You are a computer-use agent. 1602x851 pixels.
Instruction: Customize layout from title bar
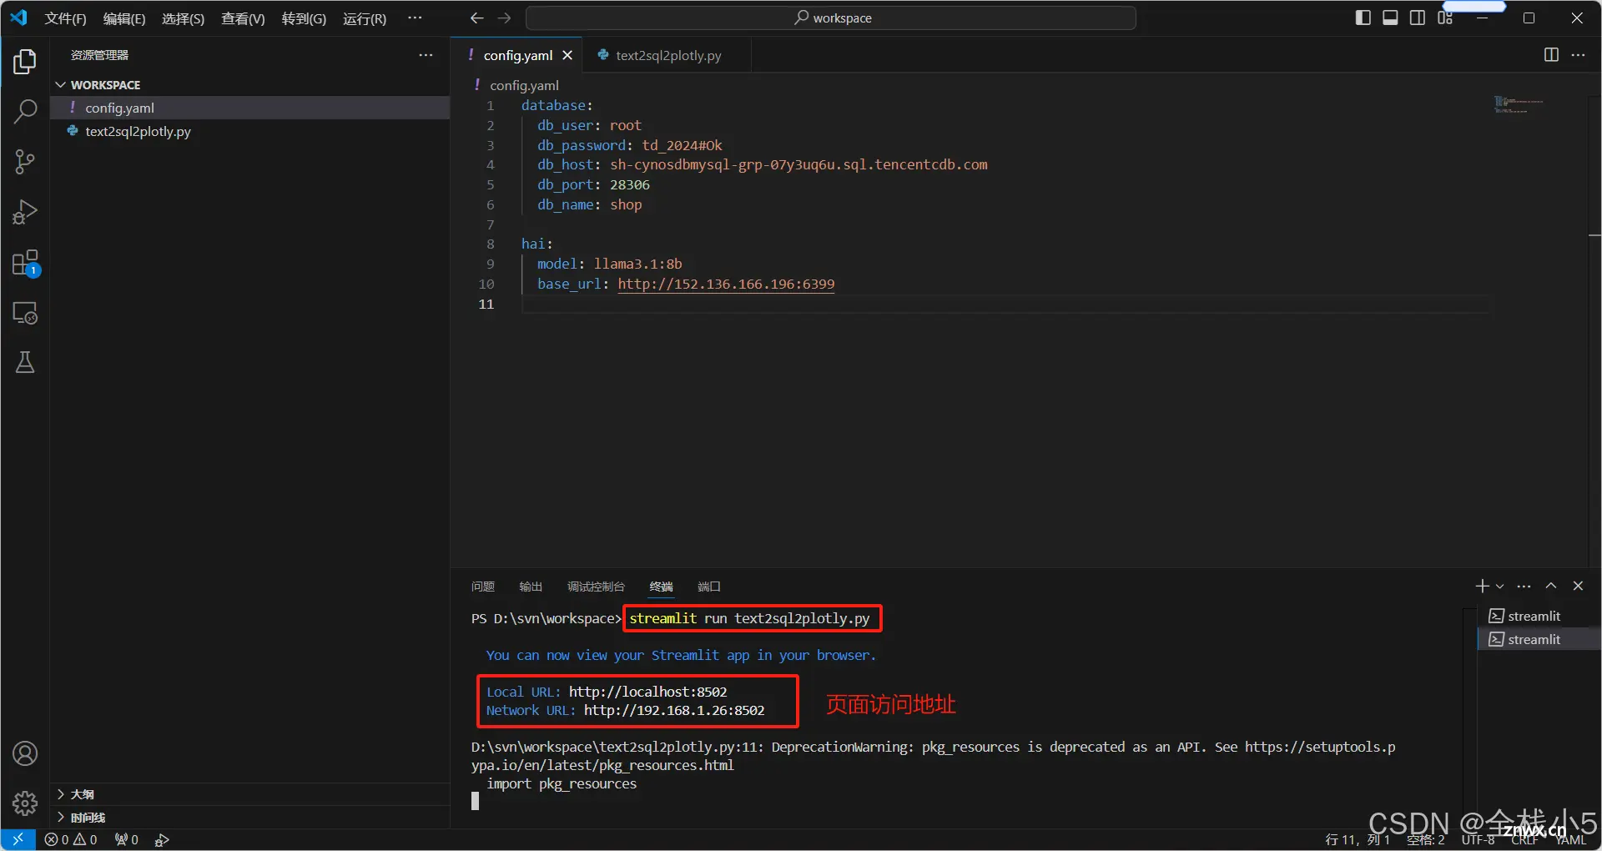[x=1445, y=18]
